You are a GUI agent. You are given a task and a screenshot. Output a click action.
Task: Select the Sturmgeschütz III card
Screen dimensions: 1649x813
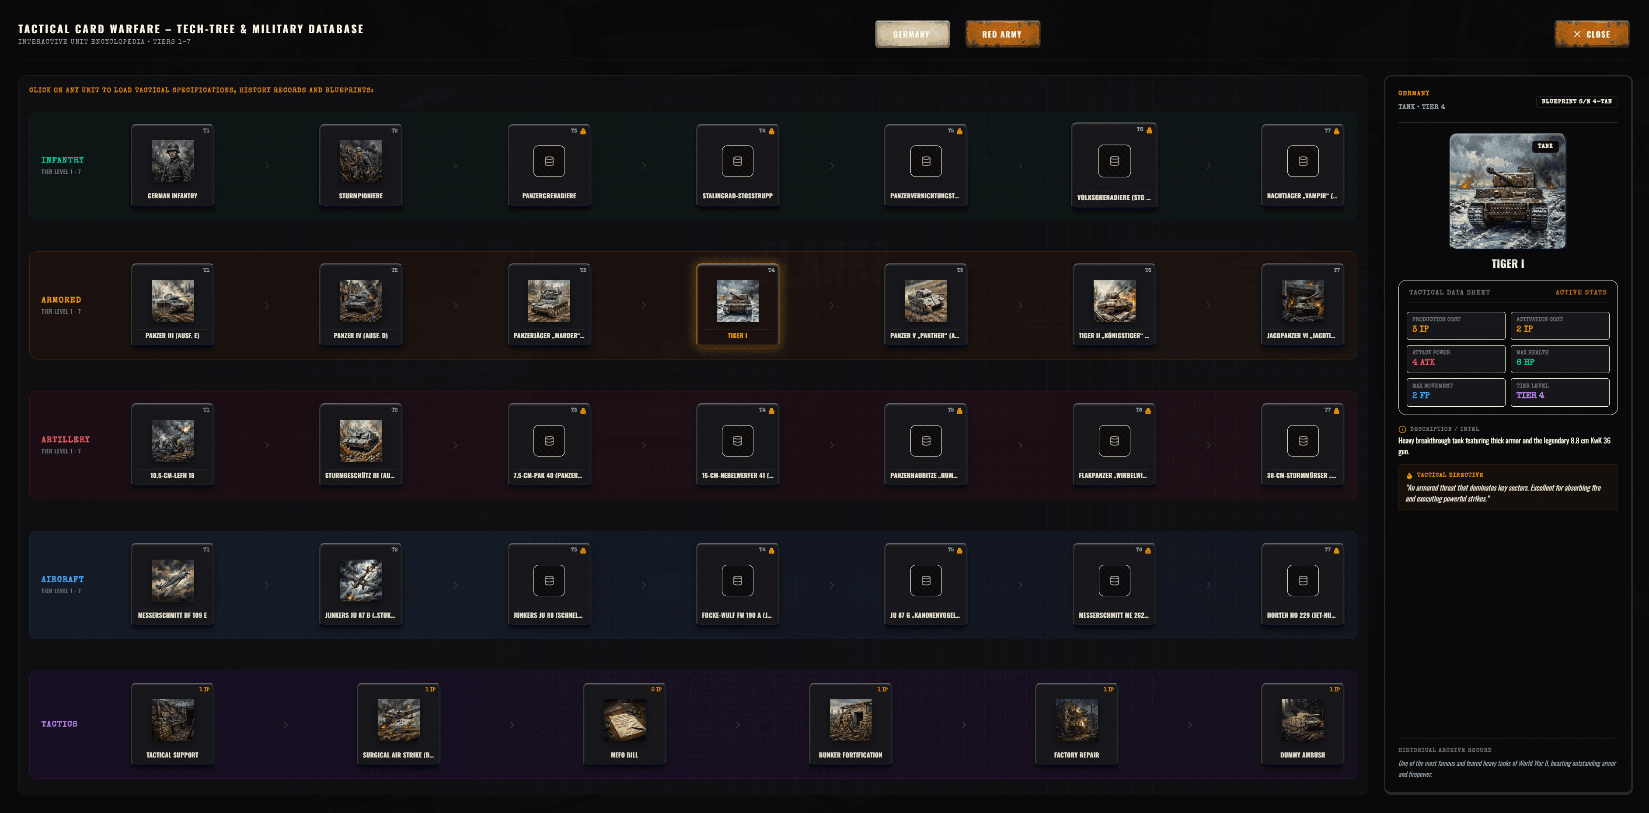point(360,445)
